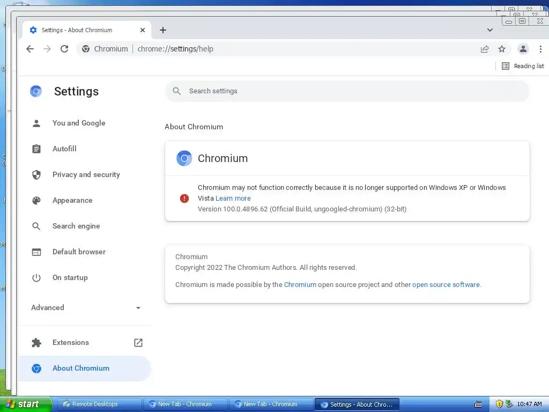
Task: Open Extensions in a new tab
Action: point(71,343)
